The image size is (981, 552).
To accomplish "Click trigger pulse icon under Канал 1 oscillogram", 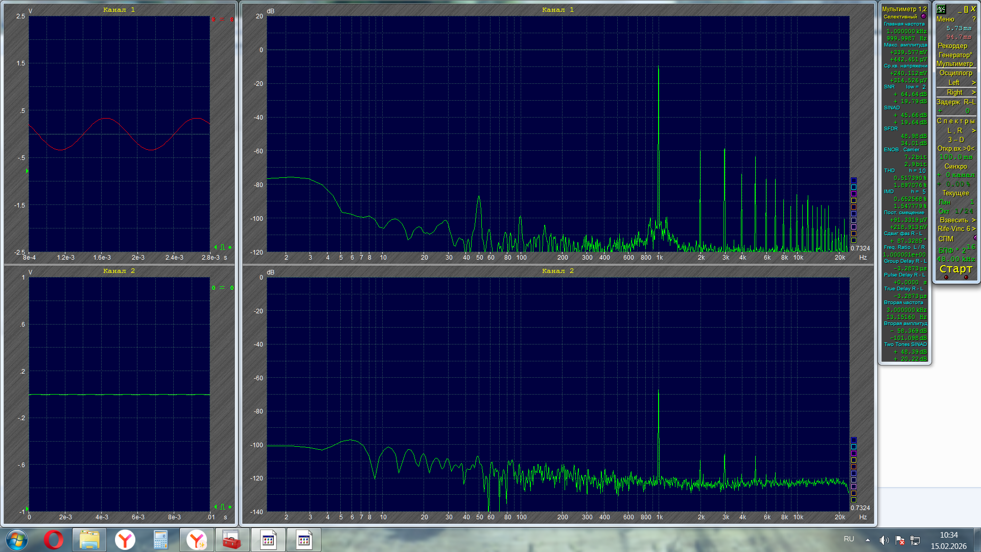I will coord(222,247).
